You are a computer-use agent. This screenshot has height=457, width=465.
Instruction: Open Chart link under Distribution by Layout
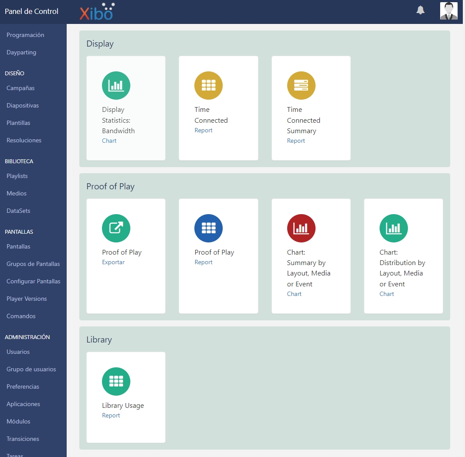[x=387, y=294]
